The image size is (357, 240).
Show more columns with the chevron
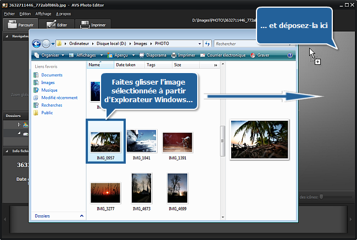[215, 65]
